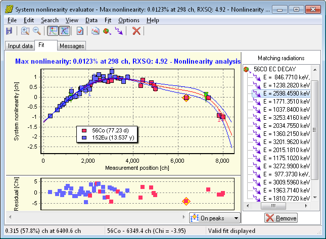Open the Fit menu
Viewport: 326px width, 239px height.
click(x=108, y=20)
